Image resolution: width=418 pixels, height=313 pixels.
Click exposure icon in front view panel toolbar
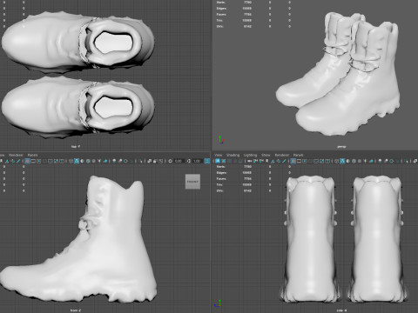171,161
